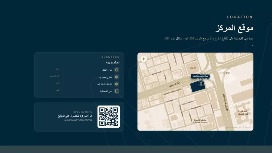
Task: Click the شارع صاري landmark text in list
Action: coord(106,77)
